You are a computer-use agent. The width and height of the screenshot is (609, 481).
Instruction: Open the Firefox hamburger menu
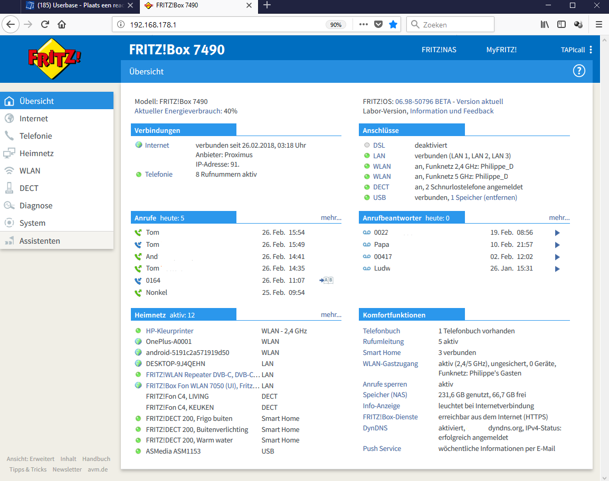point(598,24)
